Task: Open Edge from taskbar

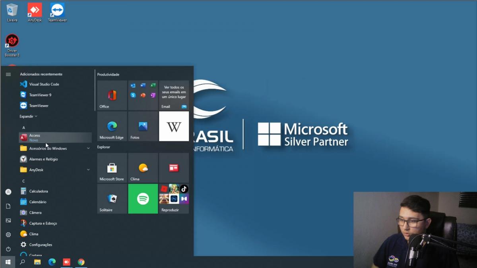Action: 52,262
